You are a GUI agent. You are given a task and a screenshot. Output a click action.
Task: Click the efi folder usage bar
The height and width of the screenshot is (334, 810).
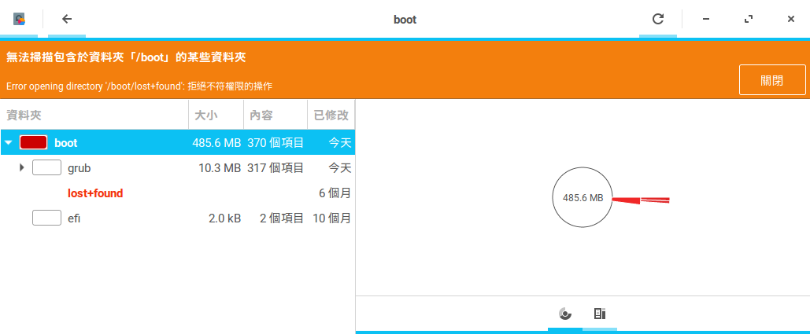46,218
